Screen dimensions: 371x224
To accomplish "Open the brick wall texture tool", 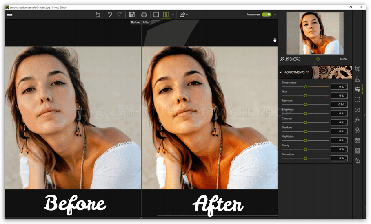I will [357, 141].
